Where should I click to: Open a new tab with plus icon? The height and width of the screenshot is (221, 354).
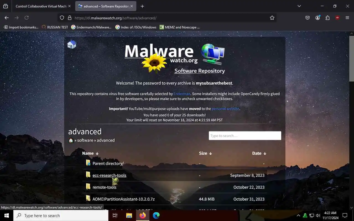pyautogui.click(x=142, y=6)
